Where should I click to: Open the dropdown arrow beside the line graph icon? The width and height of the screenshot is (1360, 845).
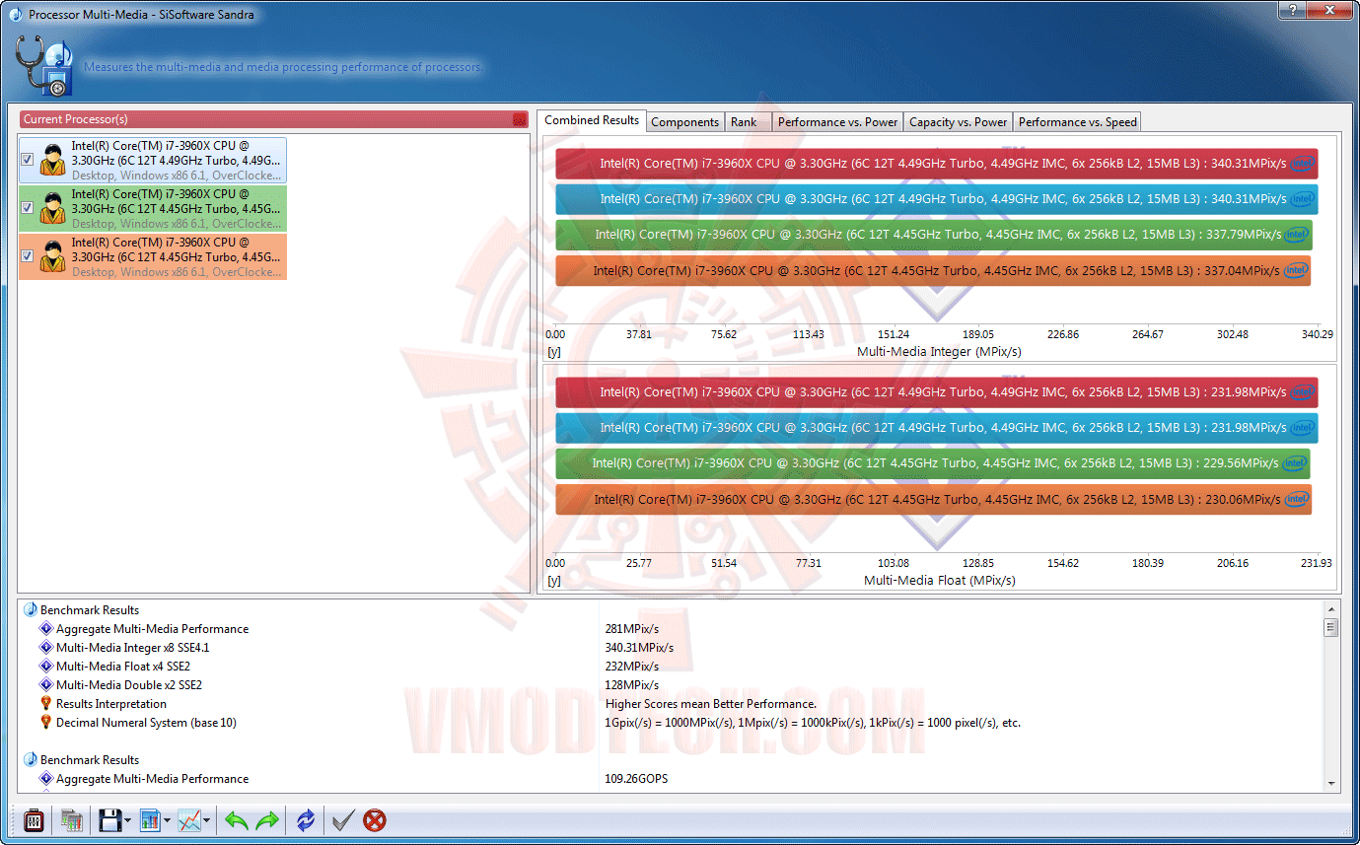point(206,820)
